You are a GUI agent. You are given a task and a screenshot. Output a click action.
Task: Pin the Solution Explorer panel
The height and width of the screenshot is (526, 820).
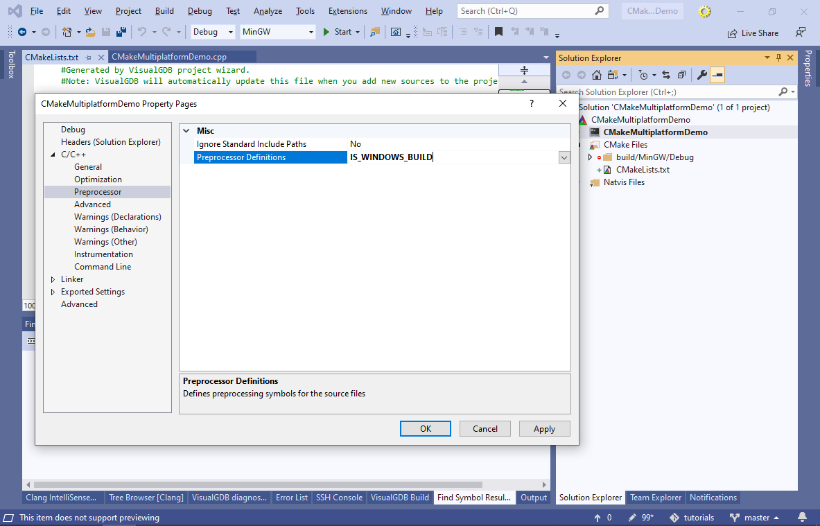pos(778,58)
